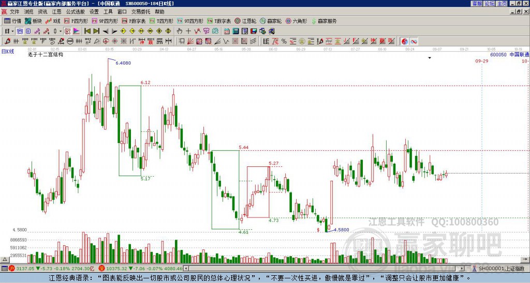Open the P四方形 tool
530x283 pixels.
tap(76, 21)
